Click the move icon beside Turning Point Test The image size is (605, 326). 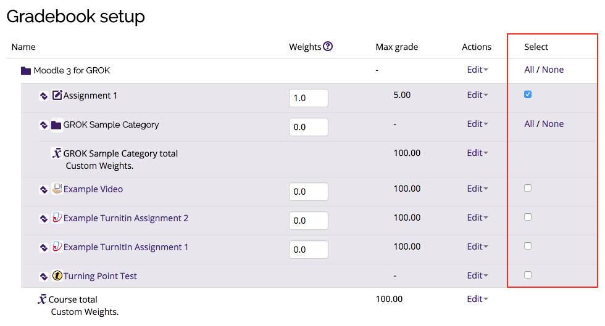(44, 276)
